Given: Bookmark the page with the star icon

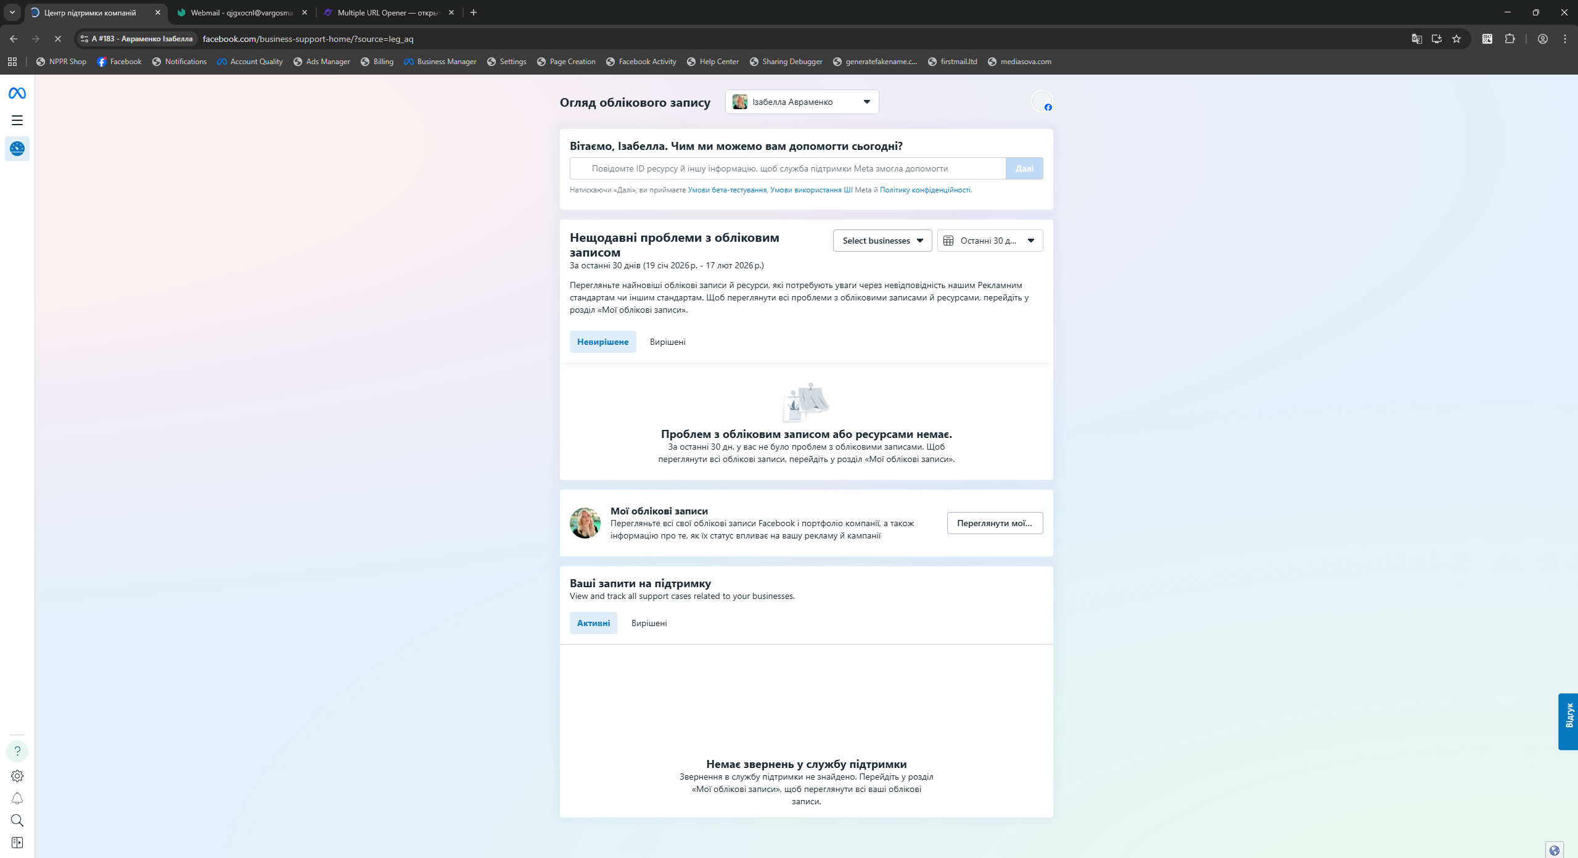Looking at the screenshot, I should point(1457,39).
